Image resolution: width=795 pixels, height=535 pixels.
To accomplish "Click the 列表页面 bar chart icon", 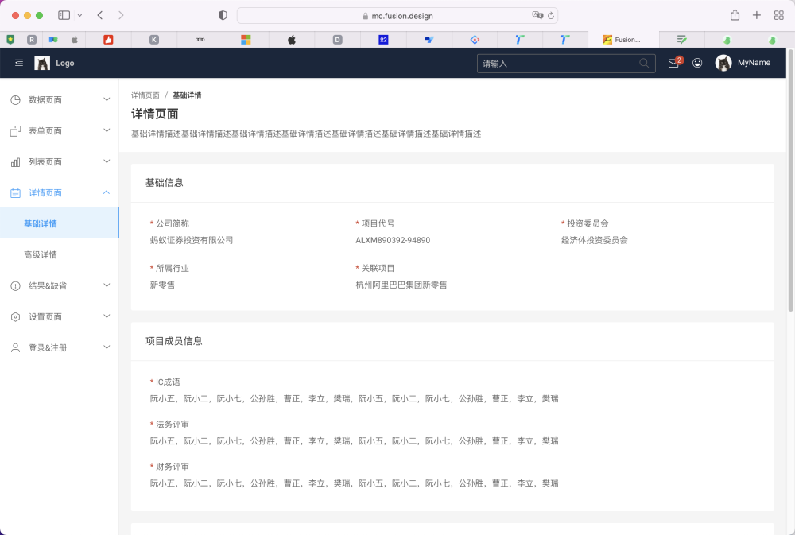I will tap(14, 161).
